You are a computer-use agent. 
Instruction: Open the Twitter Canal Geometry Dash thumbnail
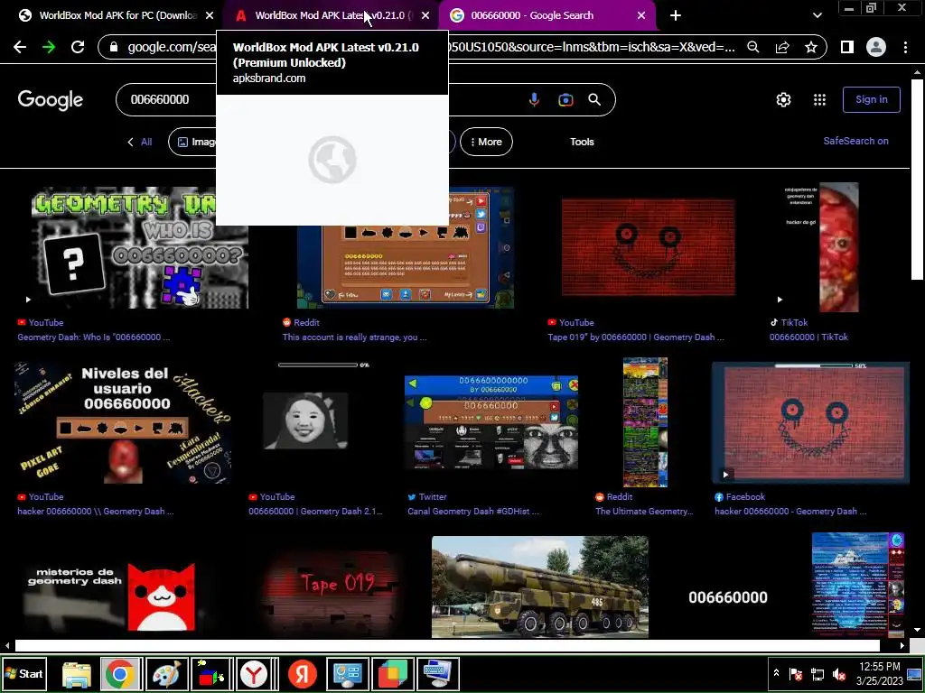point(491,422)
